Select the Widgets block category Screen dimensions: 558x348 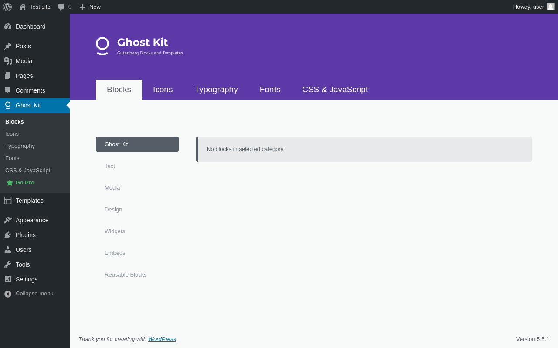(x=137, y=231)
